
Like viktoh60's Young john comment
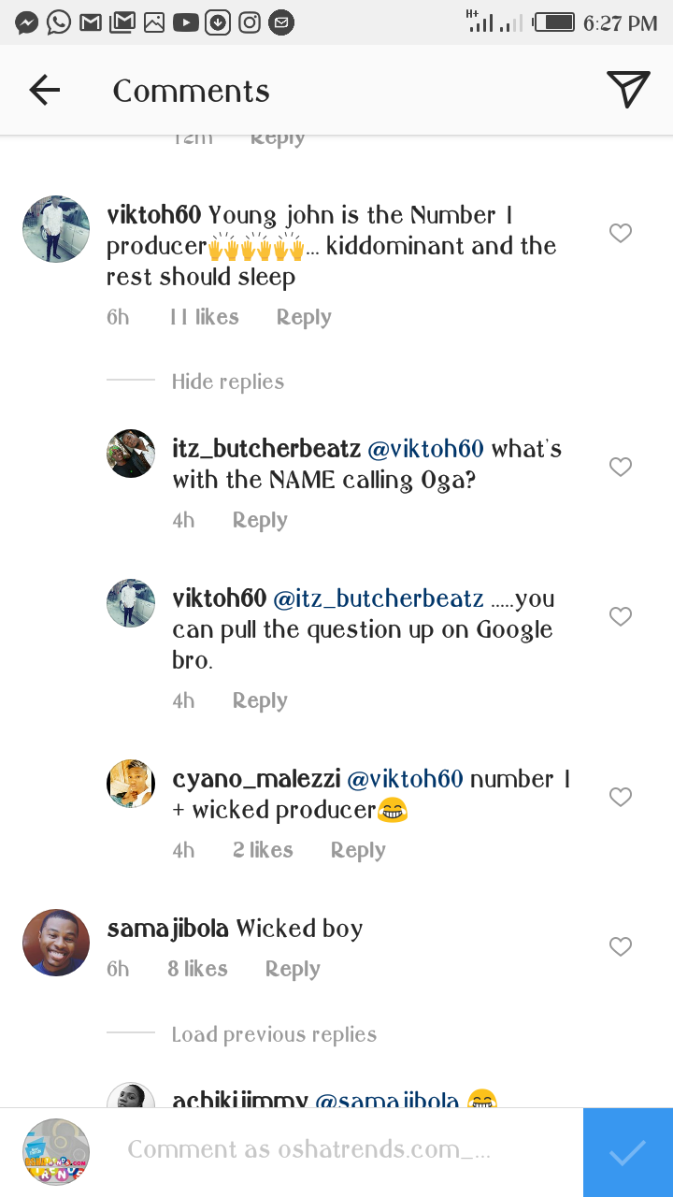tap(621, 233)
